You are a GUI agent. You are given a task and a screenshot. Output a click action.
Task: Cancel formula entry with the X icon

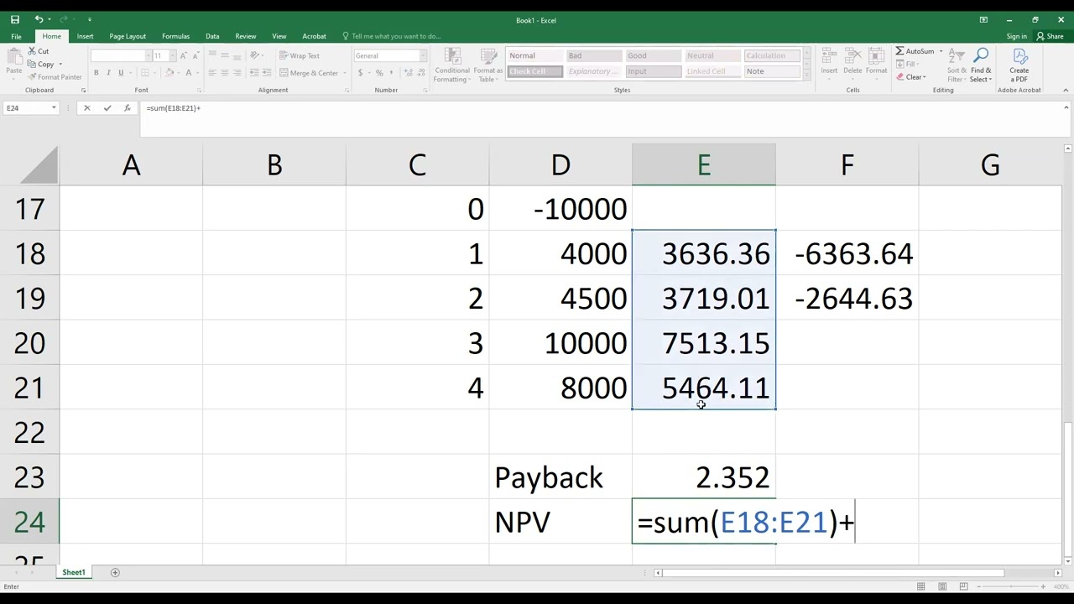[87, 108]
